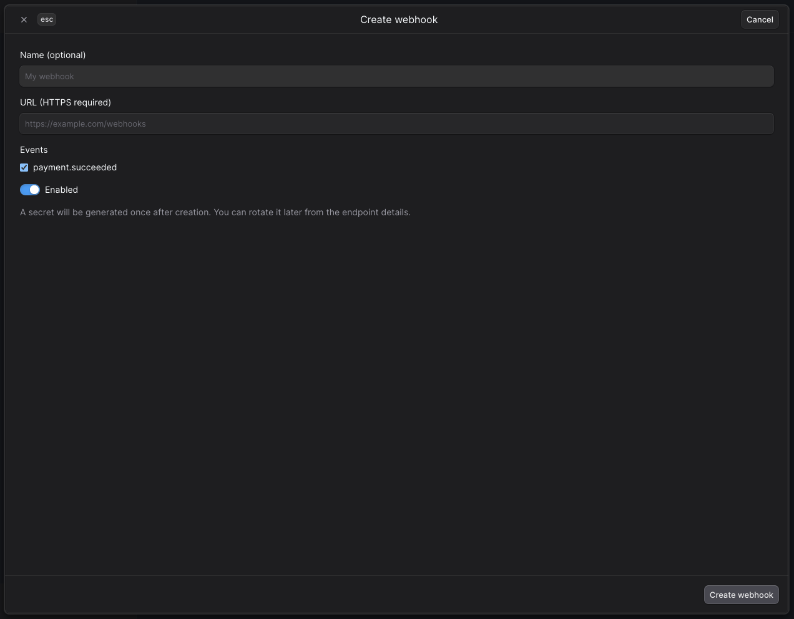
Task: Select the Create webhook dialog title
Action: (399, 19)
